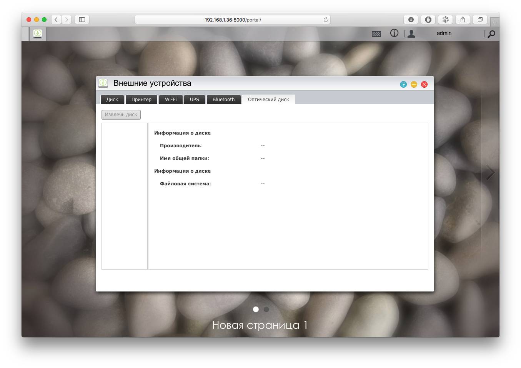Click the shield-shaped extension icon in Safari's toolbar
This screenshot has width=521, height=368.
428,20
